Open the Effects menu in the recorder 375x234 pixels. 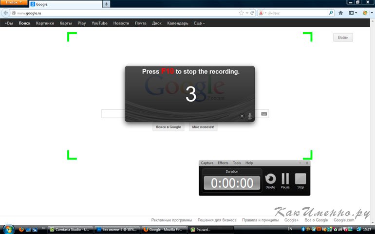coord(223,163)
